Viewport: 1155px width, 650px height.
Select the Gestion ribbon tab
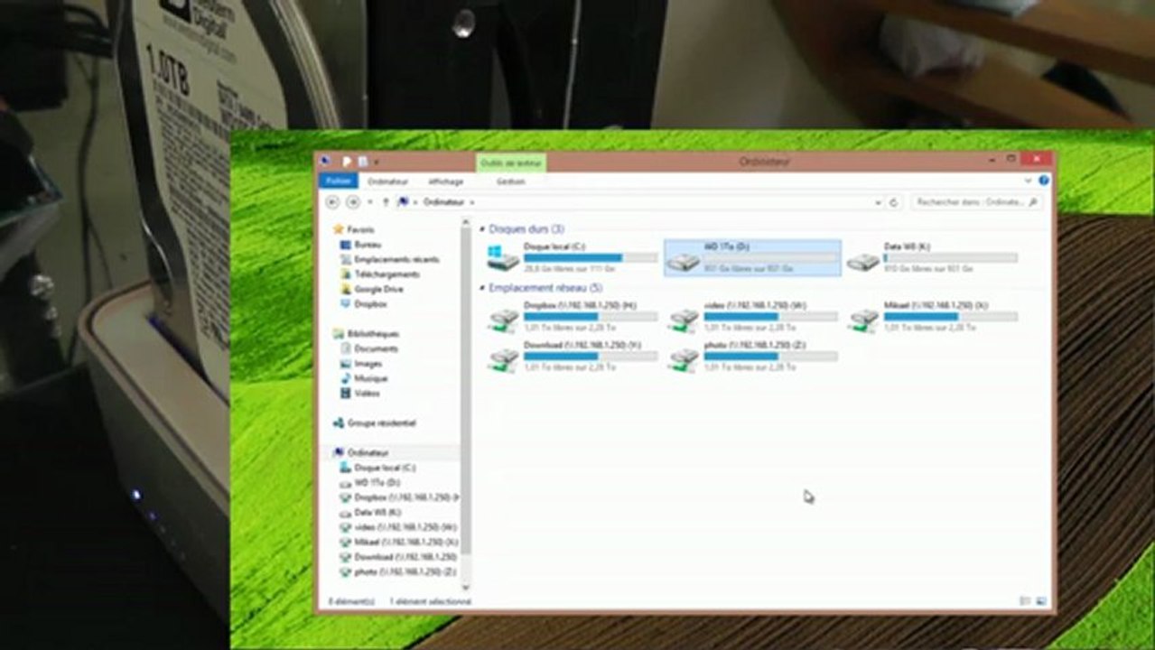tap(510, 181)
